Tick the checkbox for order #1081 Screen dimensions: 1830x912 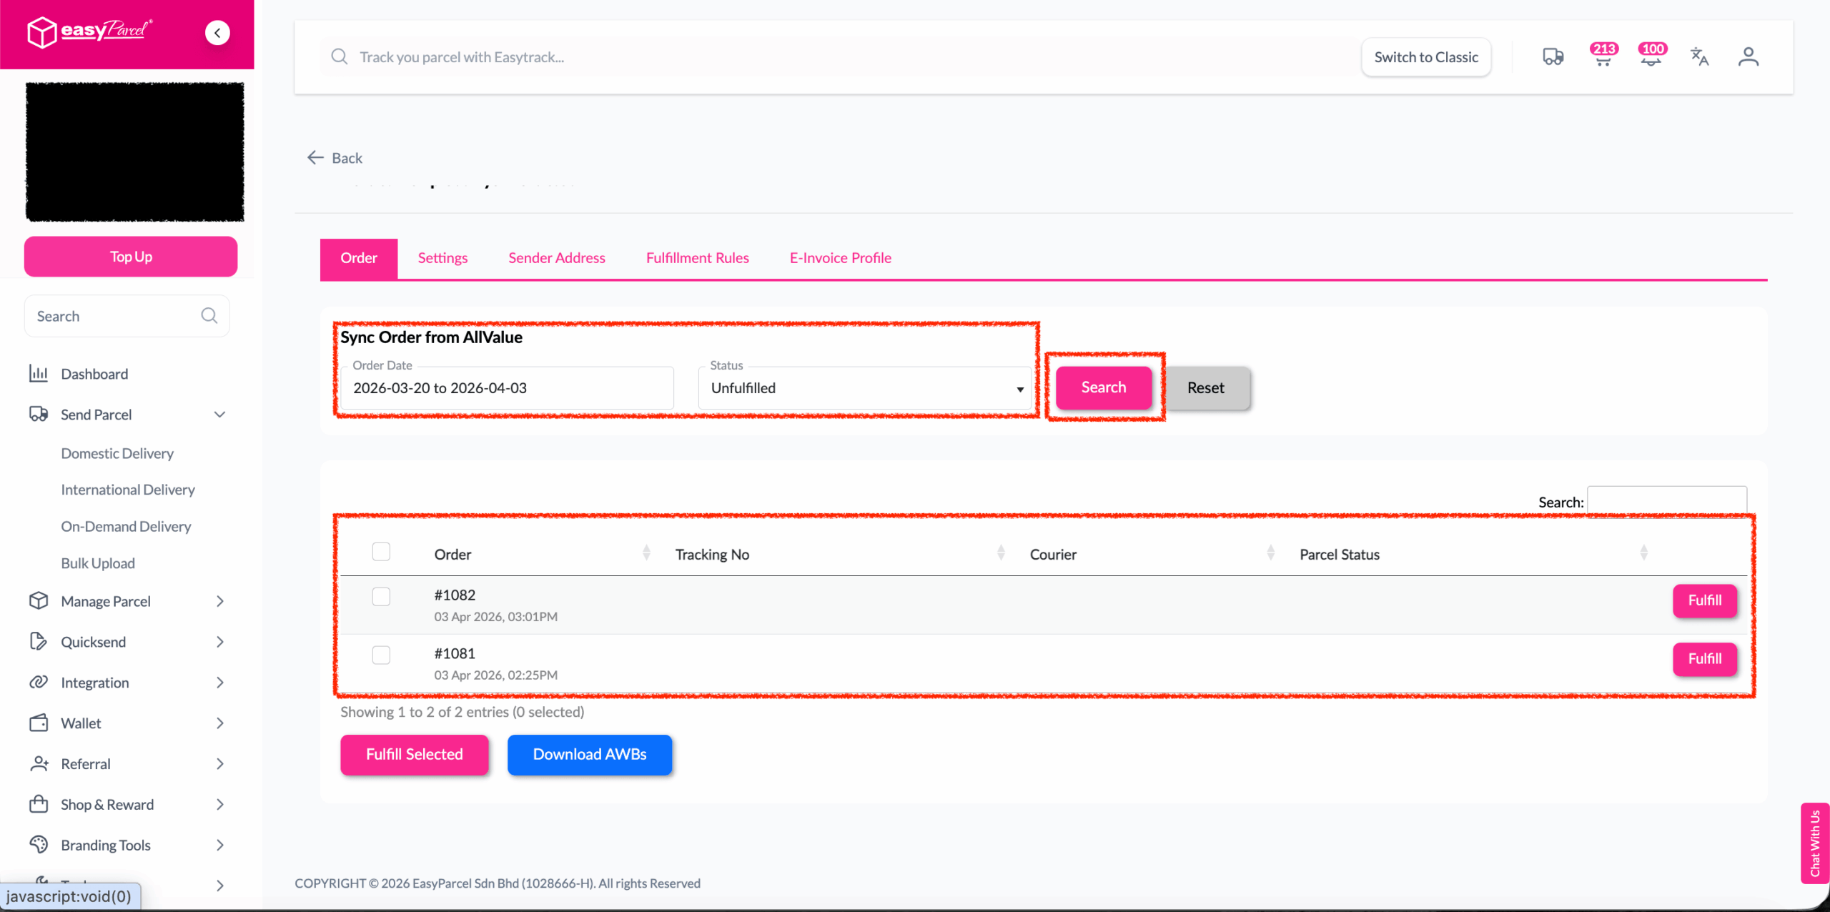click(381, 655)
